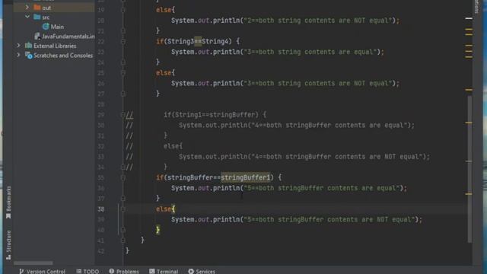This screenshot has height=274, width=487.
Task: Open the Structure tool window
Action: (x=8, y=245)
